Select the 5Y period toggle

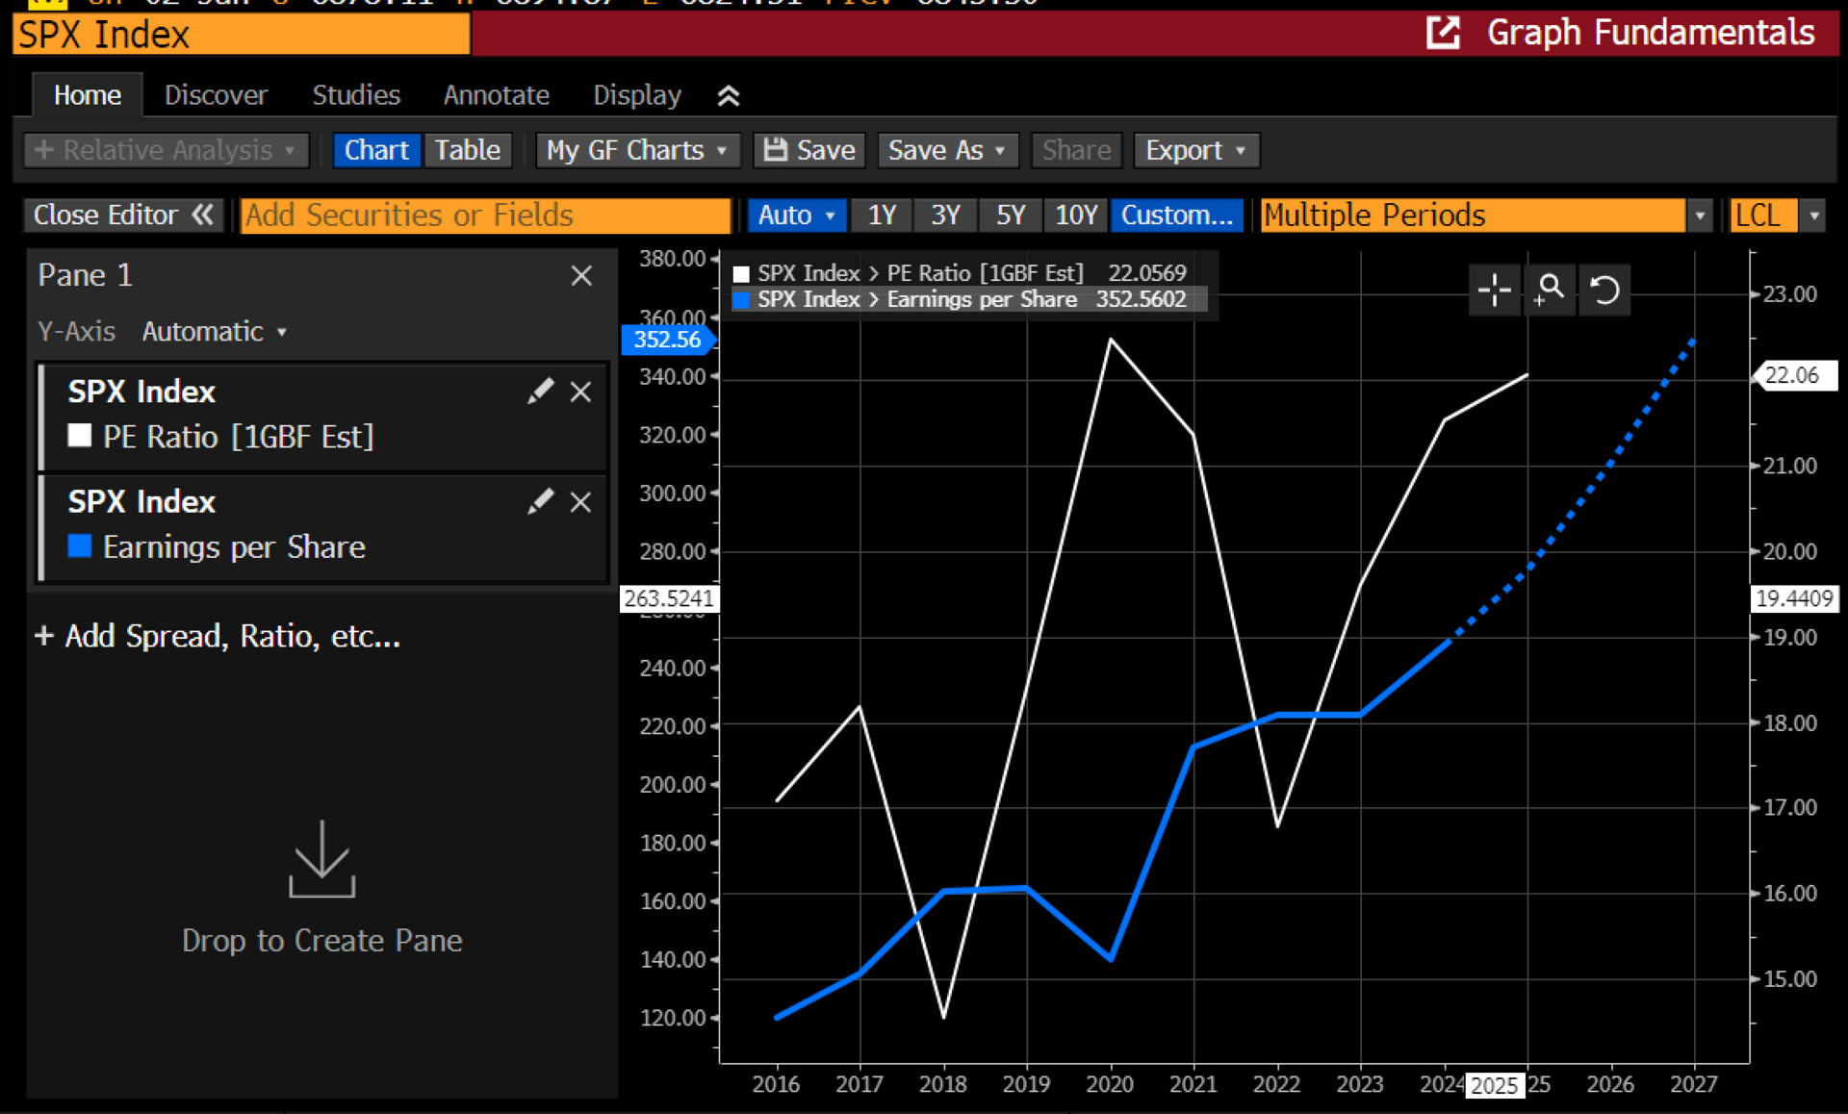[1010, 215]
